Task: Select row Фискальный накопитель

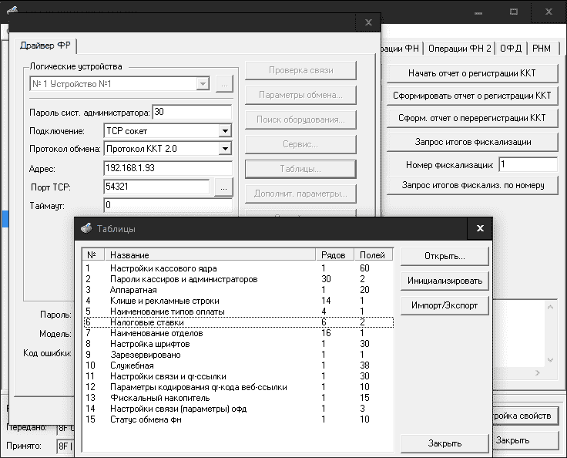Action: click(x=238, y=398)
